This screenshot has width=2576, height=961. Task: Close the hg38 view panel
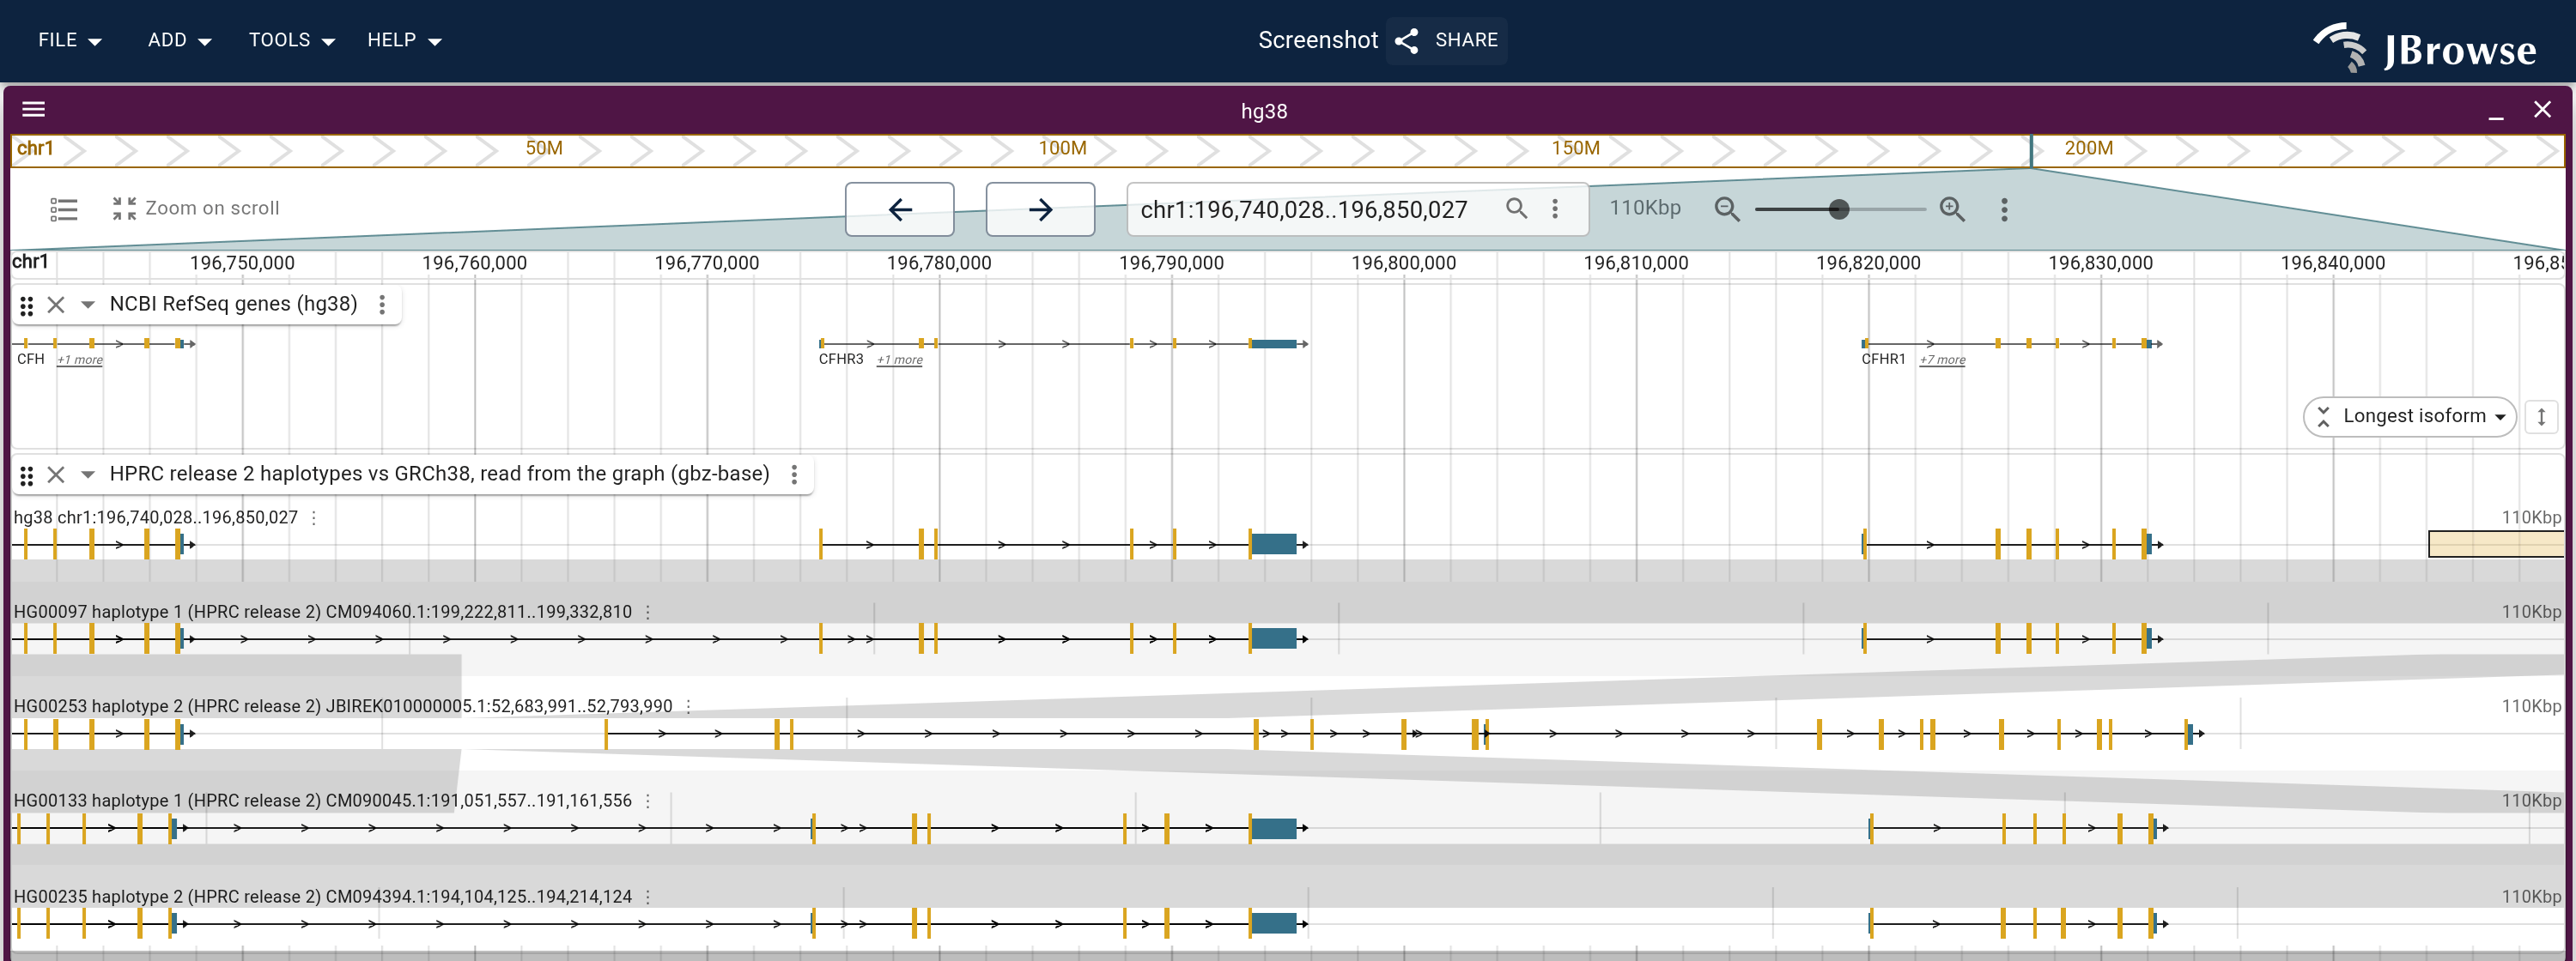click(2541, 109)
